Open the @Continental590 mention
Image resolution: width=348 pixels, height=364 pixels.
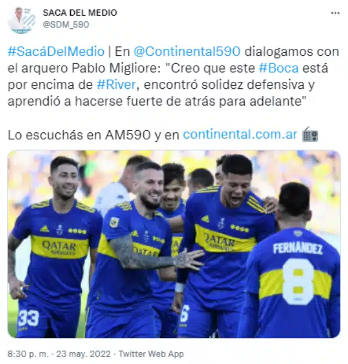(187, 51)
